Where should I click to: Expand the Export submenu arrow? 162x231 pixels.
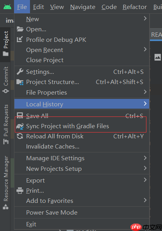click(x=145, y=180)
